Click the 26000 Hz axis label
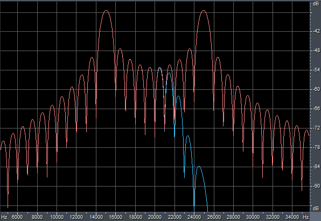Image resolution: width=321 pixels, height=221 pixels. pos(214,217)
